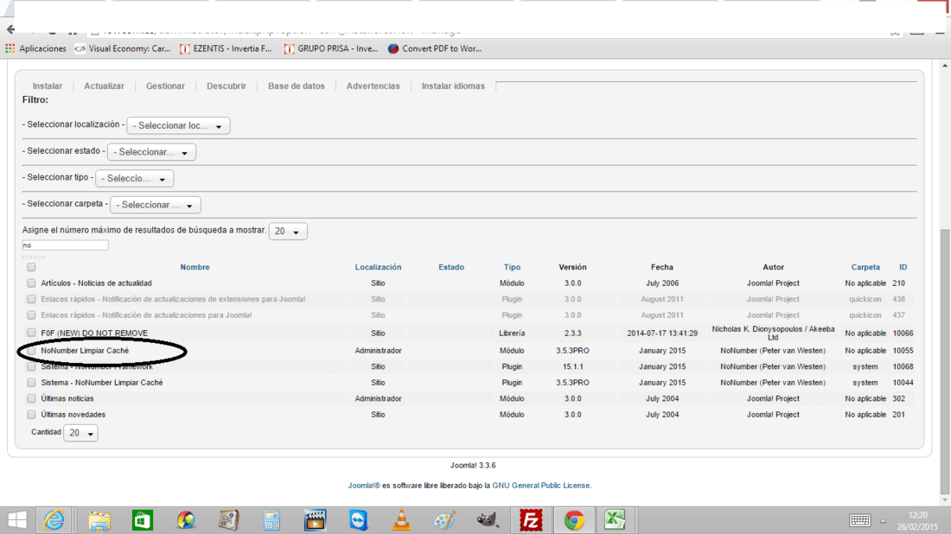The width and height of the screenshot is (951, 534).
Task: Check the Artículos - Noticias de actualidad row
Action: 31,283
